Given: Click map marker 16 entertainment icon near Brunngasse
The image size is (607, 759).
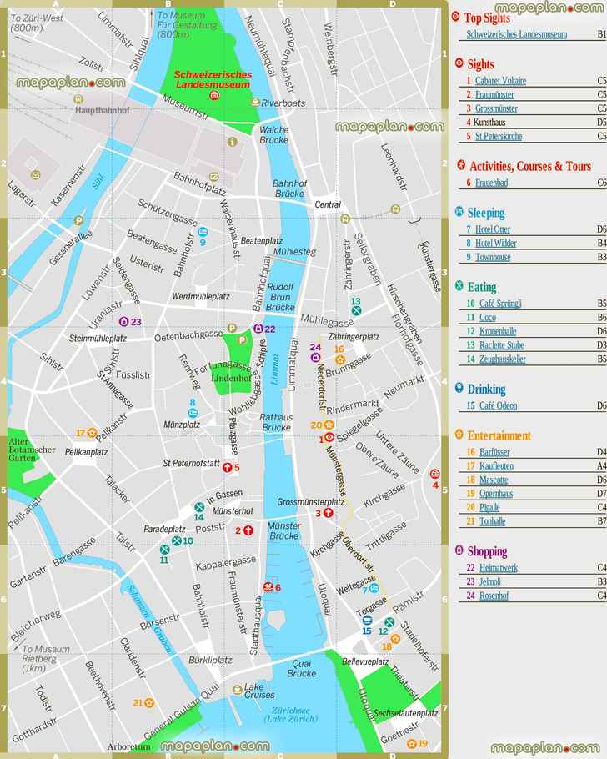Looking at the screenshot, I should pos(340,359).
